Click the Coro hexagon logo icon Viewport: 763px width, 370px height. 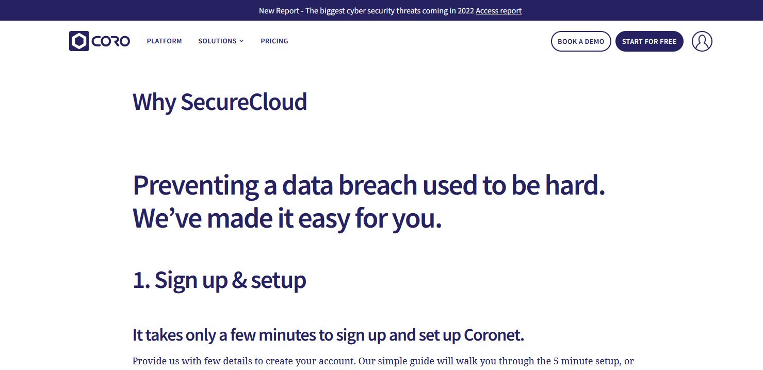point(79,41)
